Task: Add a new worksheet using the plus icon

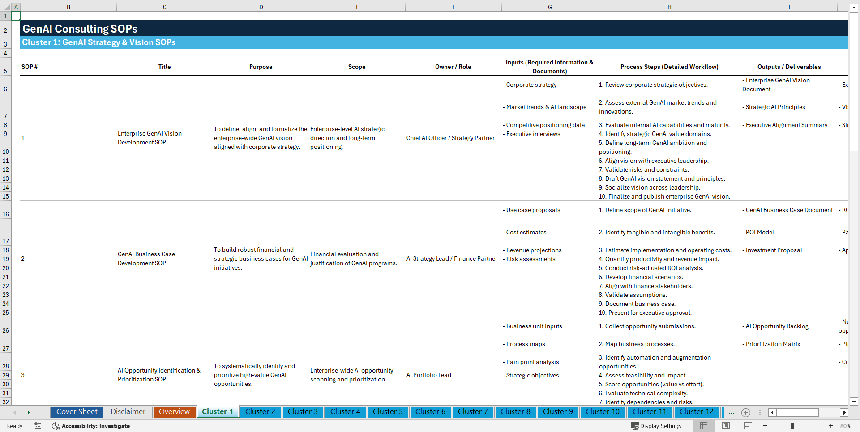Action: 745,412
